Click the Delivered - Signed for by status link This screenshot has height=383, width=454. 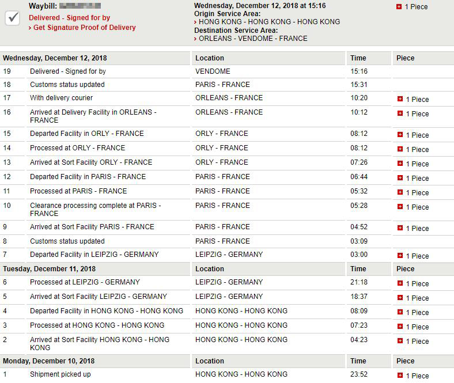coord(70,18)
